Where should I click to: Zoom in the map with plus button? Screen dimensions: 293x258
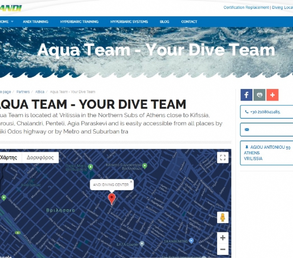coord(223,238)
